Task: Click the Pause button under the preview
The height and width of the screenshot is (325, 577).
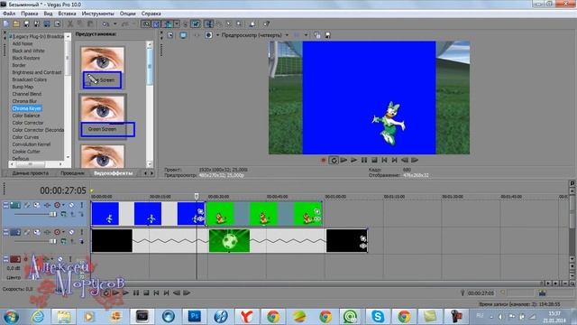Action: click(364, 161)
